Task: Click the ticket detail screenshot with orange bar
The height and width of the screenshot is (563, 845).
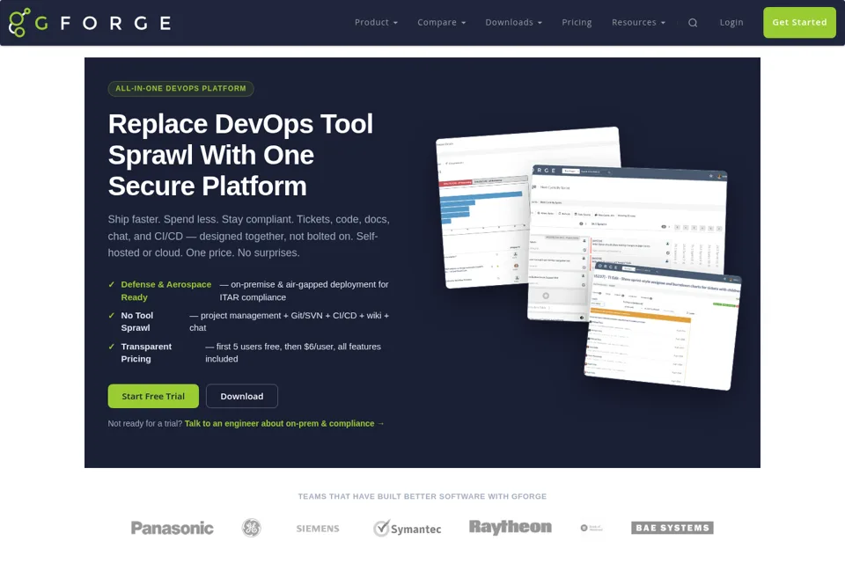Action: (663, 326)
